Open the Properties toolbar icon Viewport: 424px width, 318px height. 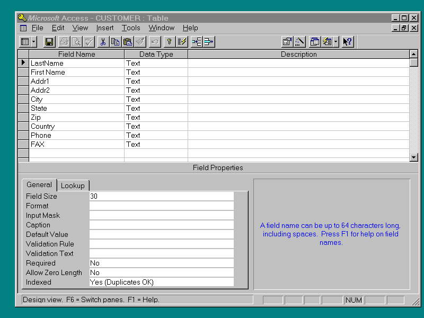pos(287,41)
